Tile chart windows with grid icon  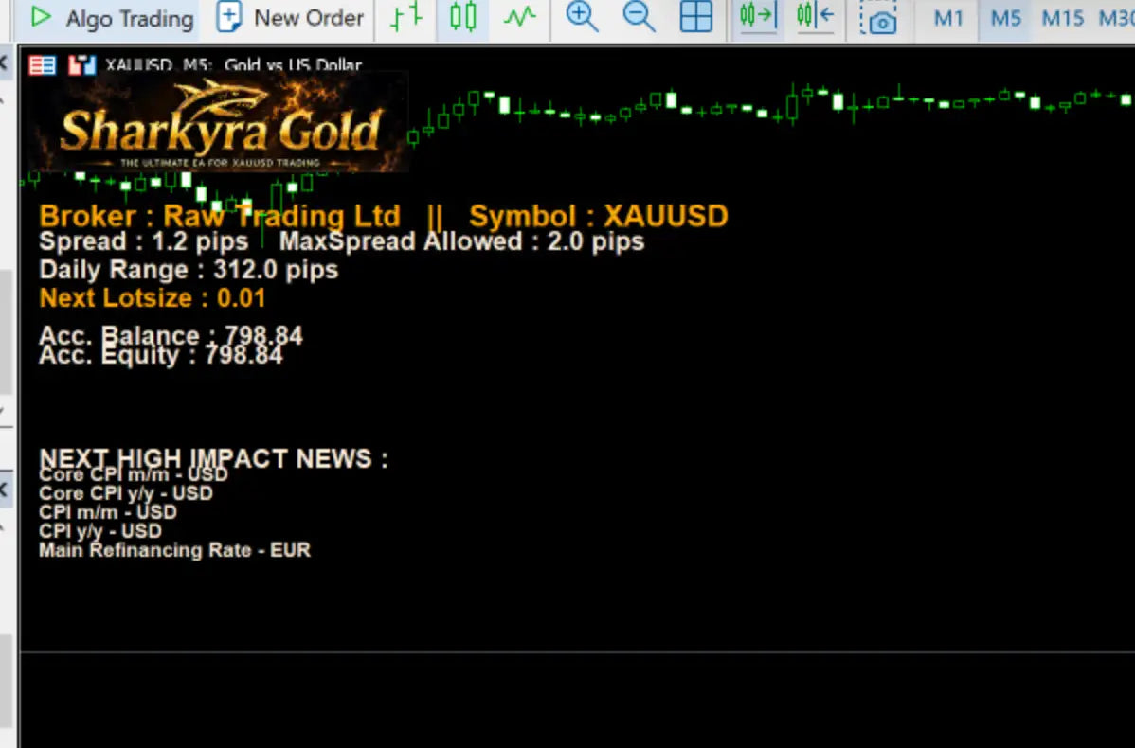click(x=695, y=17)
